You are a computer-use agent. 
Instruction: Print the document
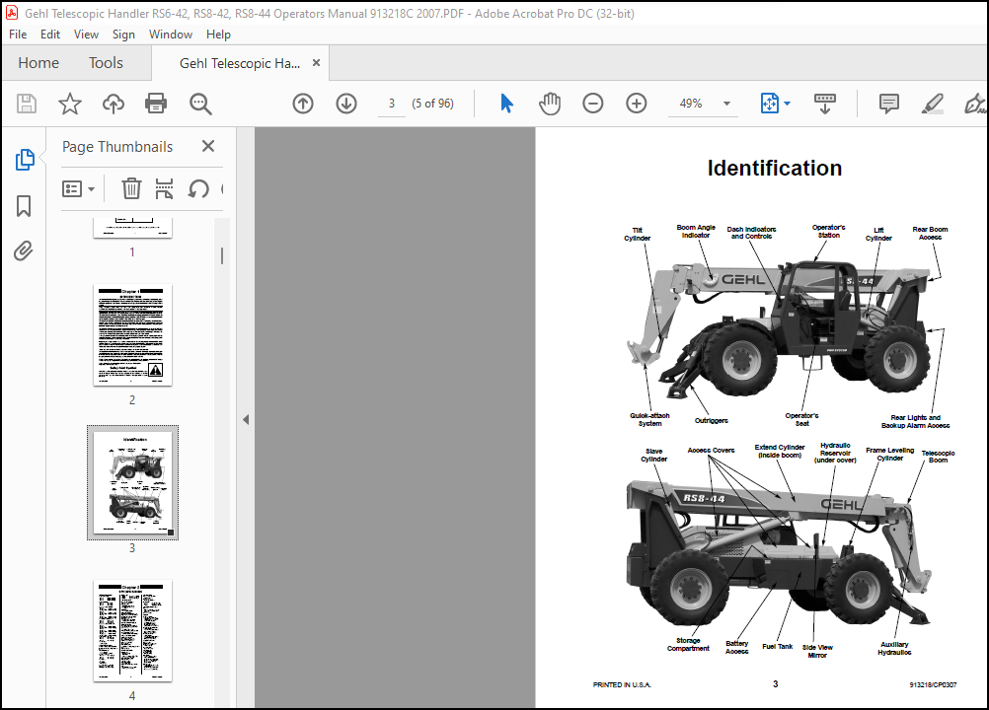pos(156,104)
